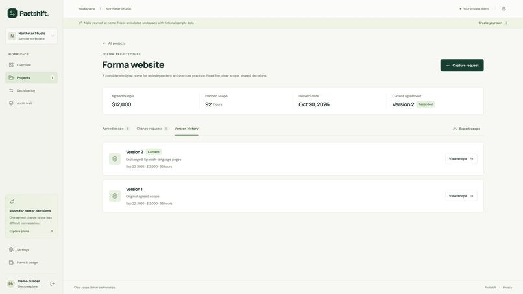The height and width of the screenshot is (294, 523).
Task: Go to the Audit trail page
Action: click(x=31, y=103)
